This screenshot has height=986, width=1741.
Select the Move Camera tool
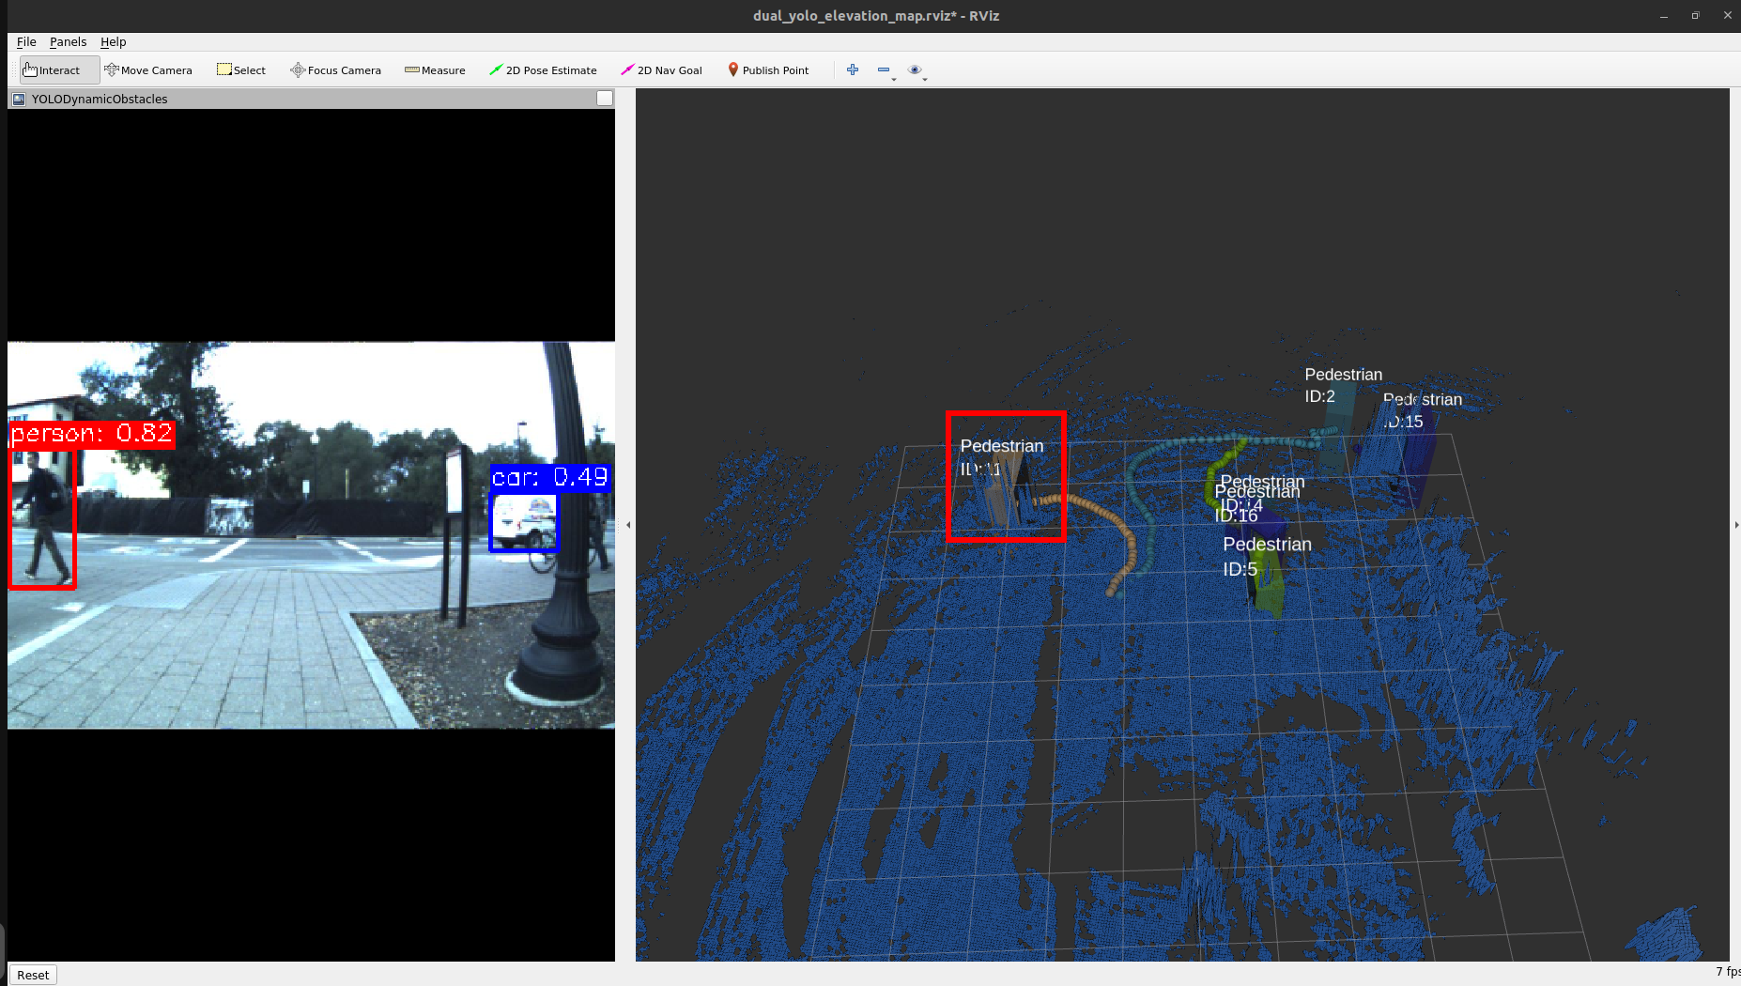pyautogui.click(x=148, y=70)
